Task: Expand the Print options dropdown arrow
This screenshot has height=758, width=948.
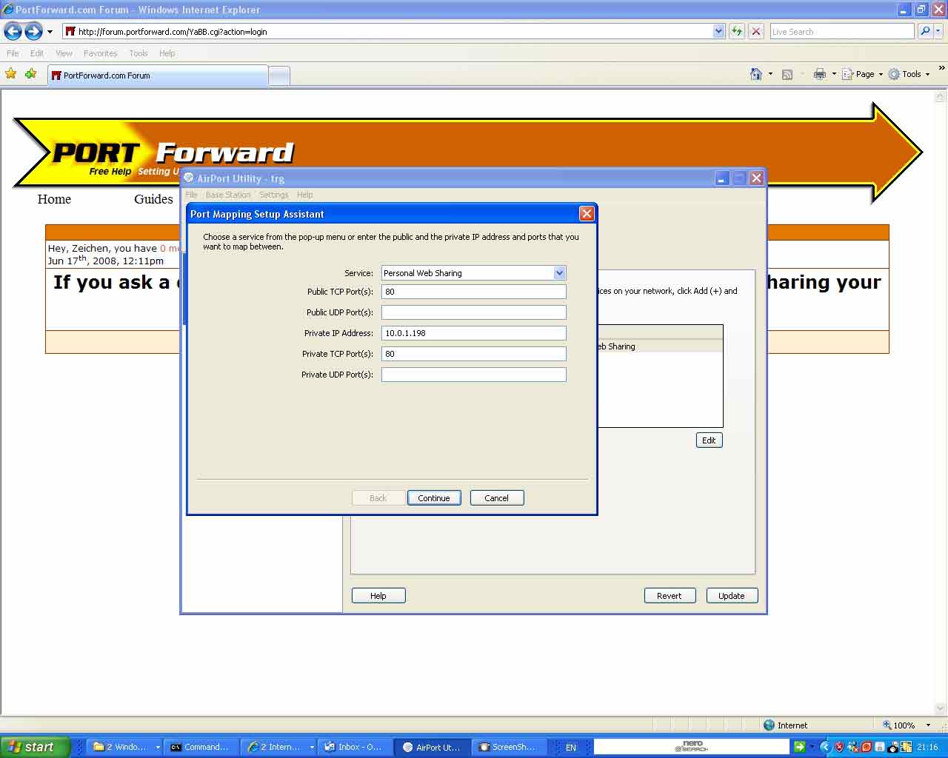Action: (834, 74)
